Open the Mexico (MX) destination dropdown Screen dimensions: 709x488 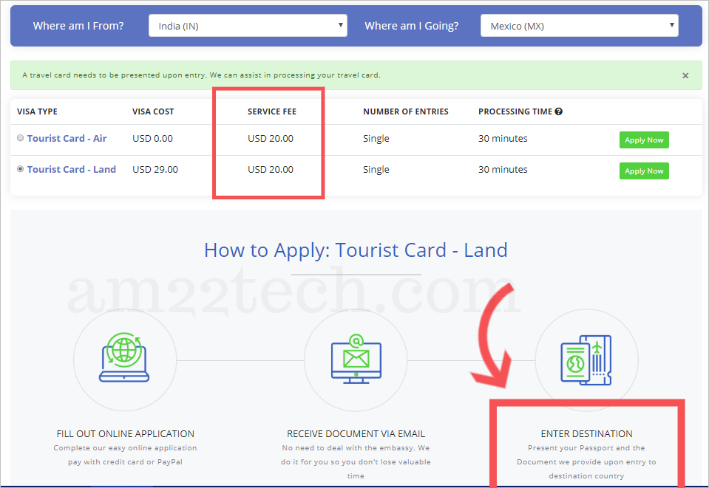(579, 26)
